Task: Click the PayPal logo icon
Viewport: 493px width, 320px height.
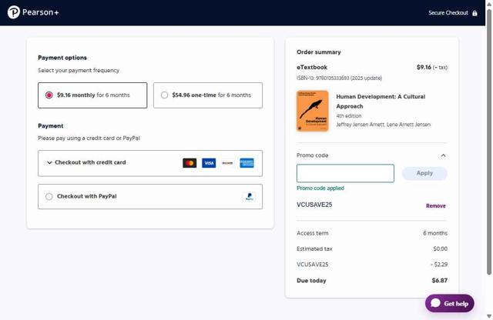Action: [x=249, y=197]
